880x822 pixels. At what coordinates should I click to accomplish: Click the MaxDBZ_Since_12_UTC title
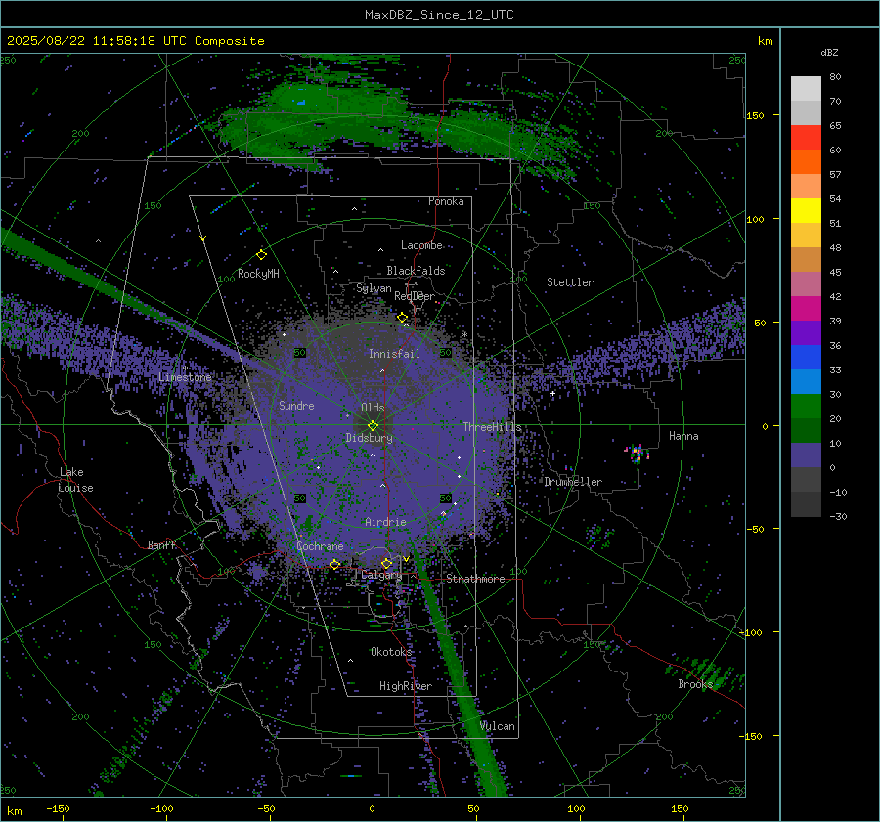[x=439, y=15]
